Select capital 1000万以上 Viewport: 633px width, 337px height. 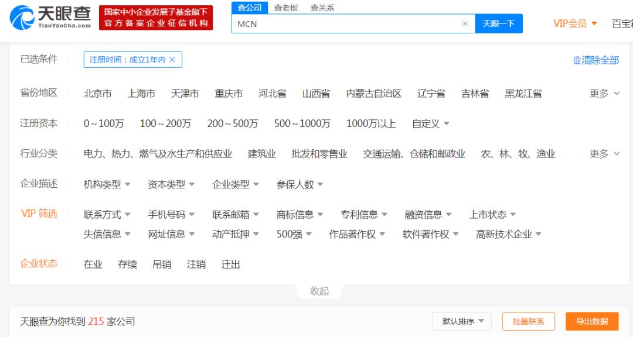coord(371,123)
